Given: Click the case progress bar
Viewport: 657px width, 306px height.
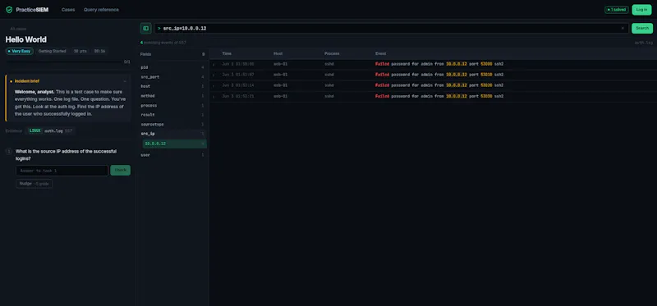Looking at the screenshot, I should [64, 62].
